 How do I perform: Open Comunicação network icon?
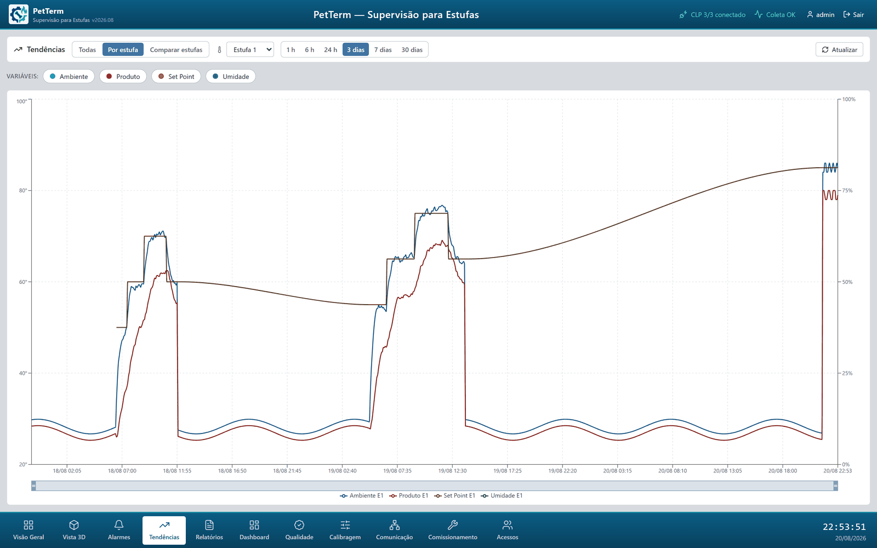[x=395, y=525]
